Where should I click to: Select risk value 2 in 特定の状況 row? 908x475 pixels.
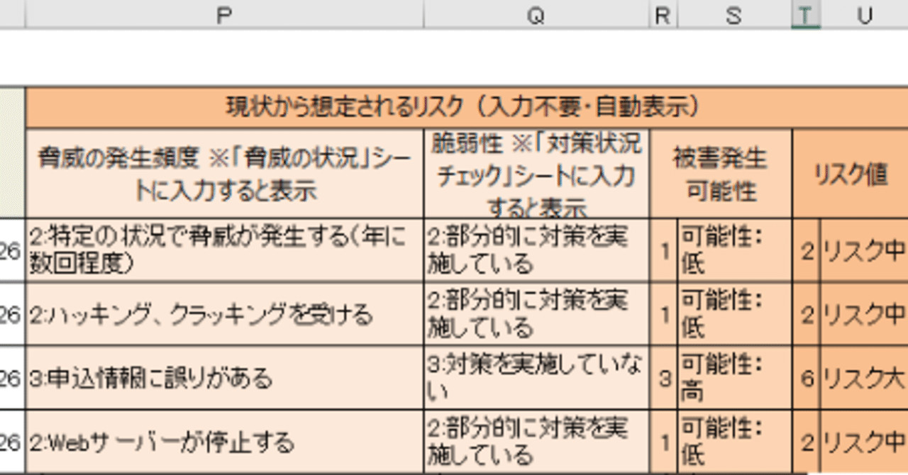click(806, 250)
